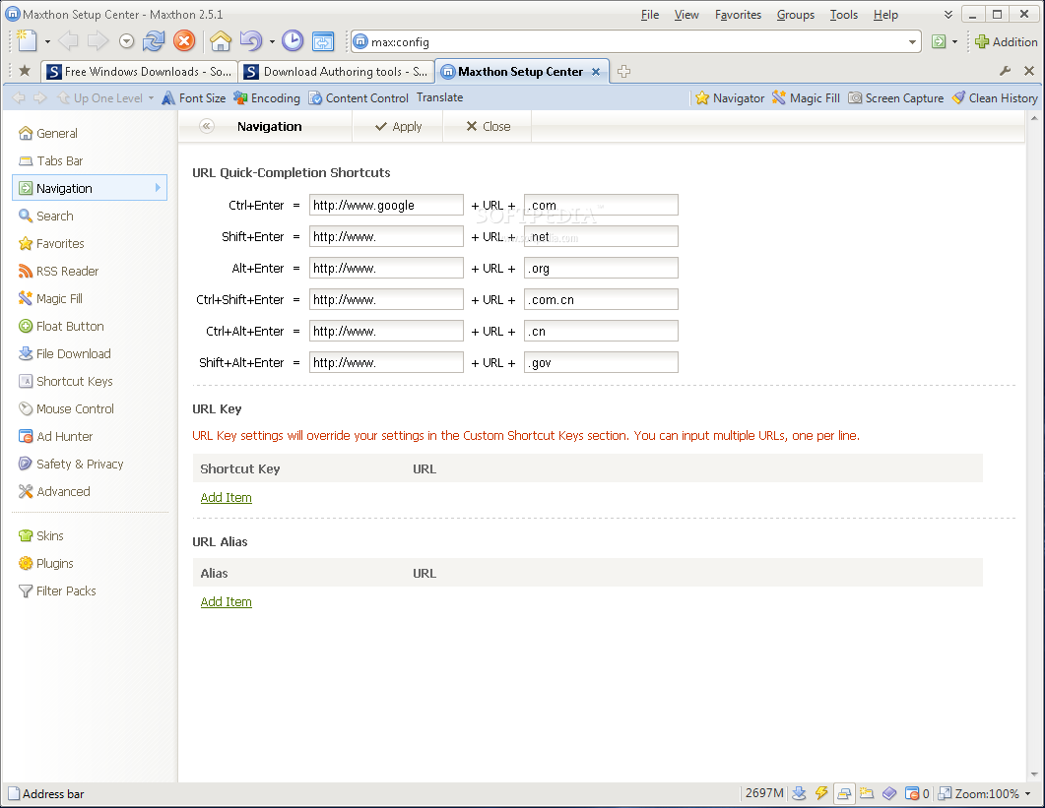Open the Favorites menu
Screen dimensions: 1045x808
click(x=738, y=14)
